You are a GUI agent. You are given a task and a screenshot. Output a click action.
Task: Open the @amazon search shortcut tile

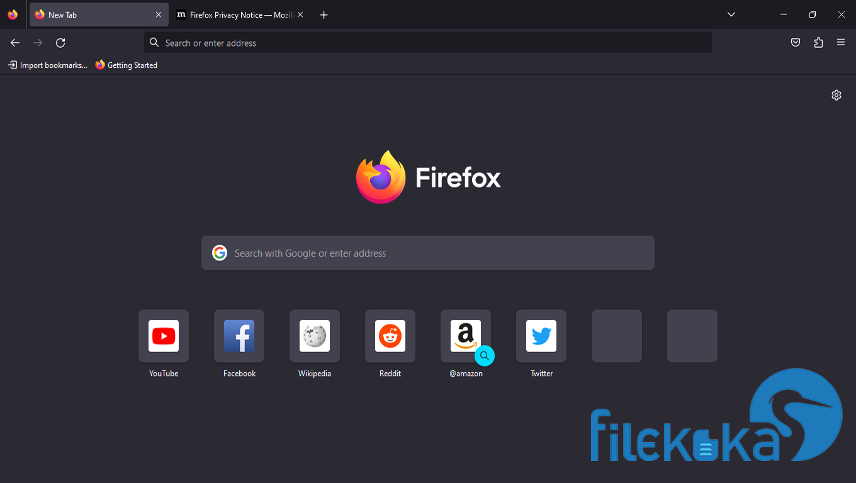466,336
